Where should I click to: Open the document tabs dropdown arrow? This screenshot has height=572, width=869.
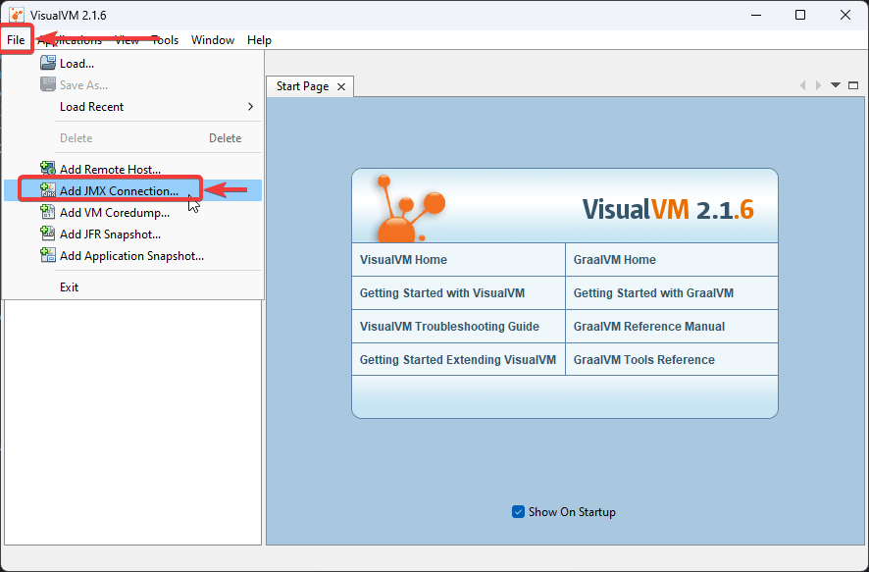[x=835, y=85]
